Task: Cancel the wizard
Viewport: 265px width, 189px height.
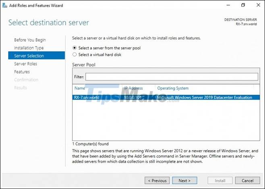Action: click(x=247, y=181)
